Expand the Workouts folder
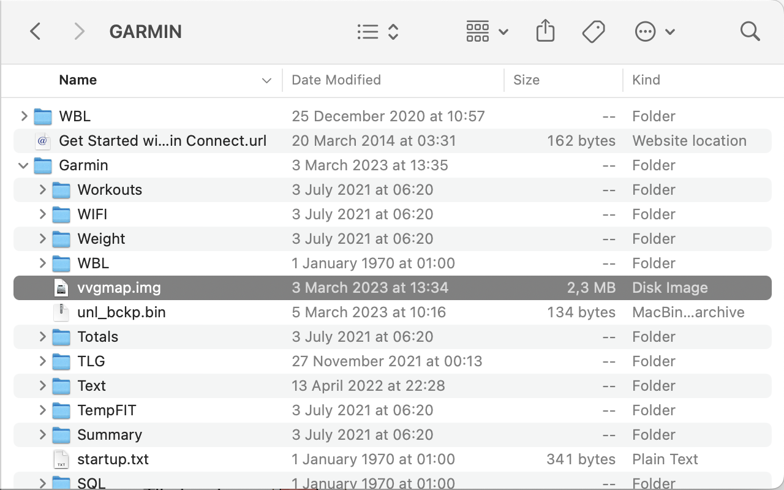 pos(42,190)
